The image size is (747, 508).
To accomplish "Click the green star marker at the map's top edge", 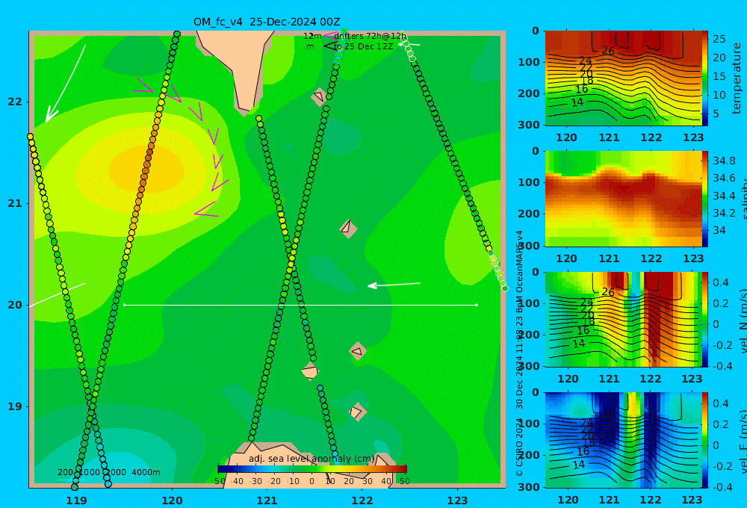I will tap(344, 31).
